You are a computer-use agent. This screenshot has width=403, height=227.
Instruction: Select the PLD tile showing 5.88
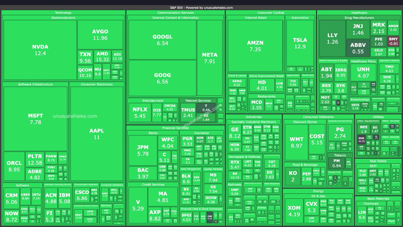coord(362,172)
